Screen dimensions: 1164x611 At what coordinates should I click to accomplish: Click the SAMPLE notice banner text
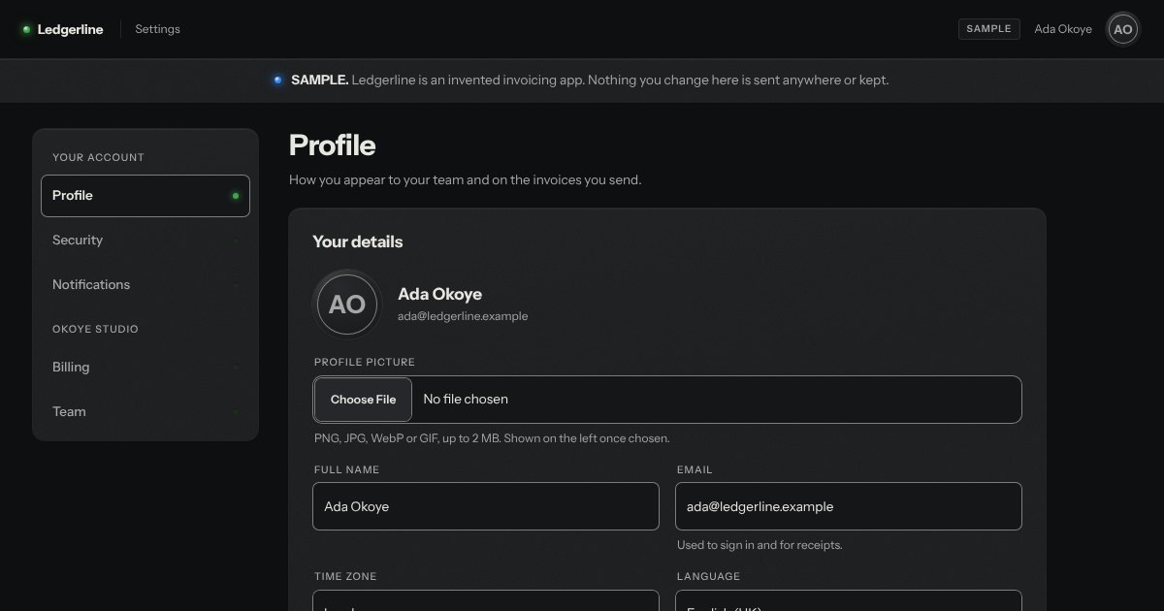tap(590, 80)
